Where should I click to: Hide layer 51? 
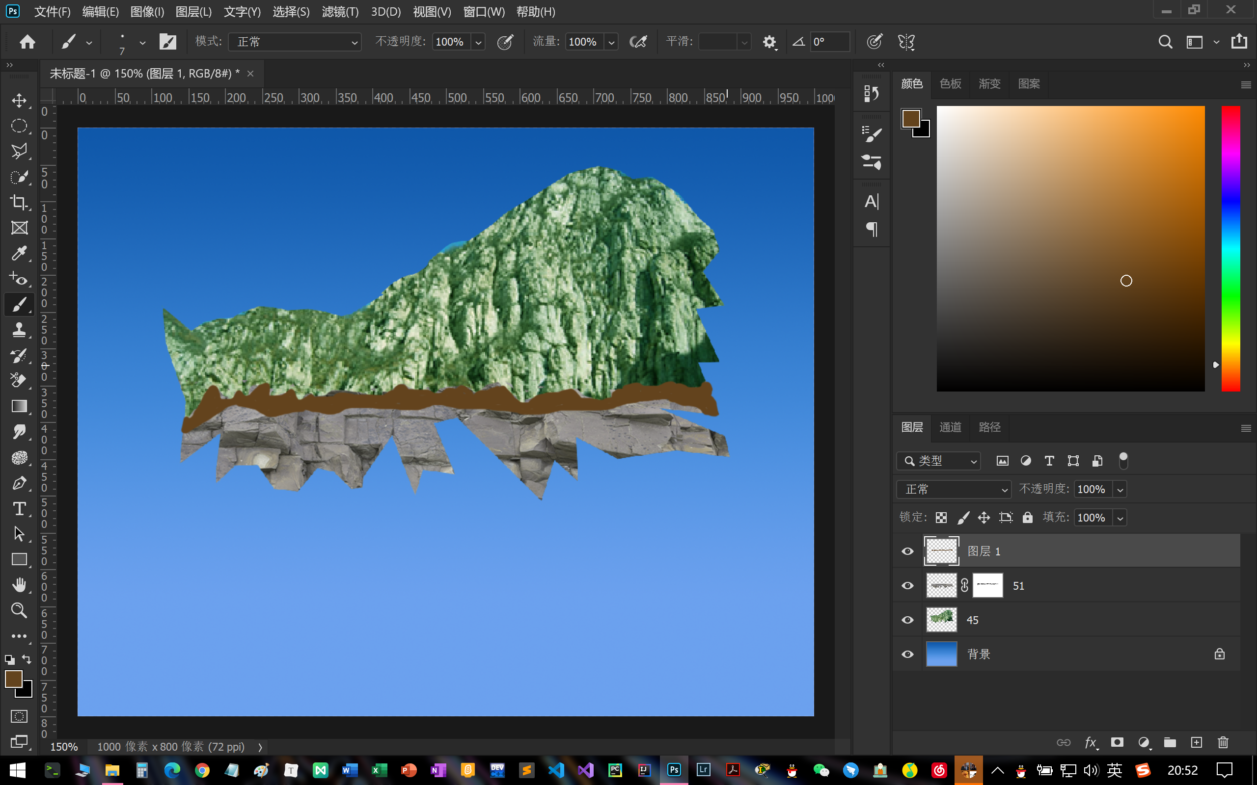[x=907, y=585]
